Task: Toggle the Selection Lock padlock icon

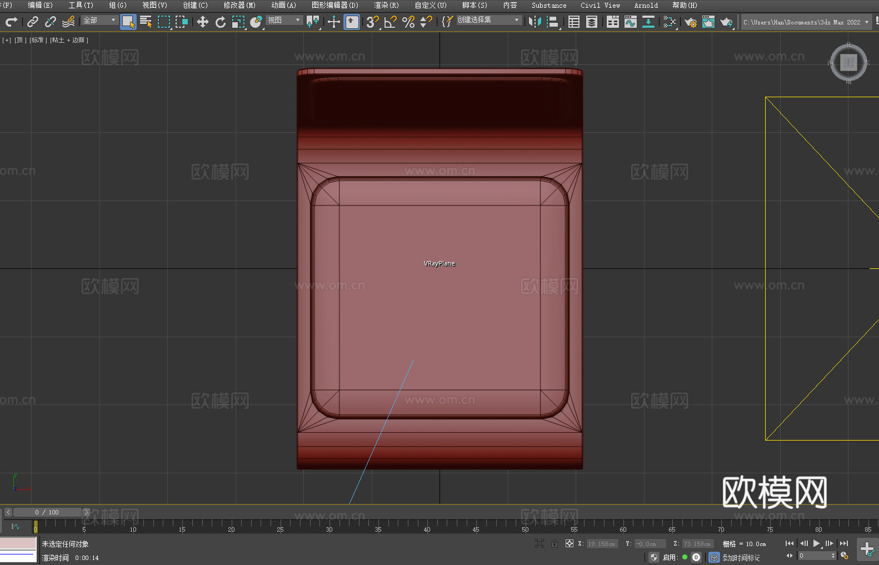Action: [555, 543]
